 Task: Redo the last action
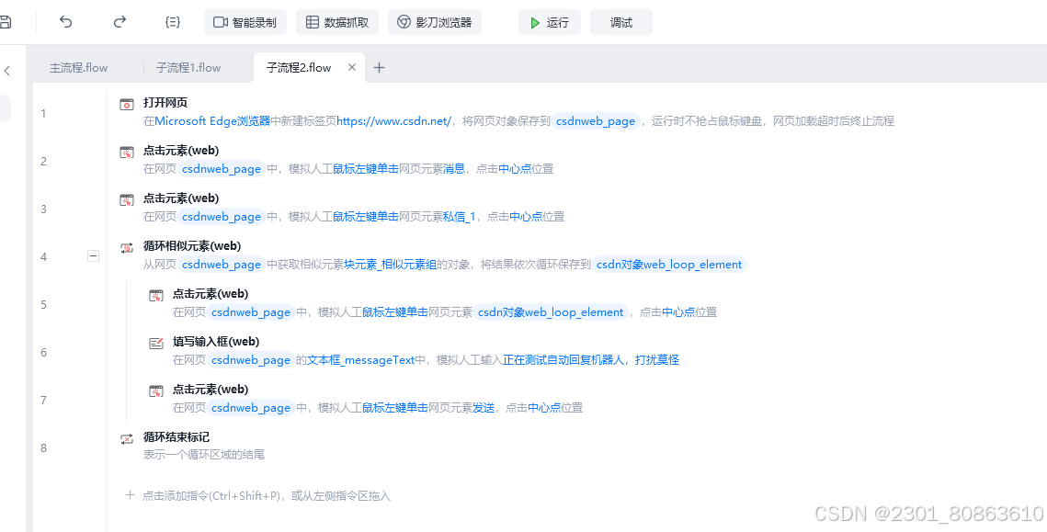[x=119, y=22]
